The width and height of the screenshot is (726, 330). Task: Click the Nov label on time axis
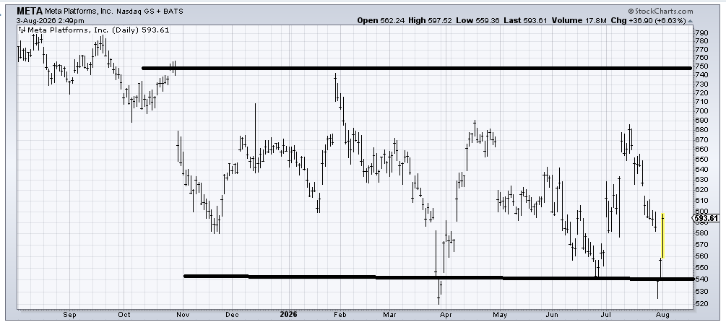(x=183, y=315)
